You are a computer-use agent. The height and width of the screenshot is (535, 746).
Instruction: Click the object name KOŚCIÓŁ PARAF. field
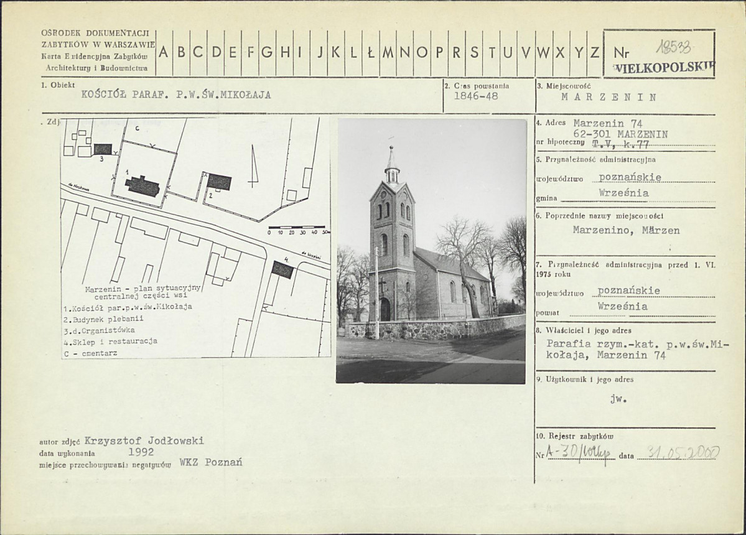176,95
